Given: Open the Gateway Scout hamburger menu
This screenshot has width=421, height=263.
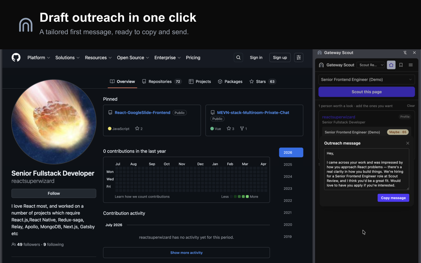Looking at the screenshot, I should coord(411,65).
